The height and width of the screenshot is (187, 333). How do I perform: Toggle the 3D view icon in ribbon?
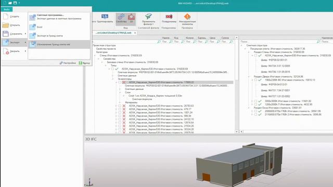pos(131,17)
